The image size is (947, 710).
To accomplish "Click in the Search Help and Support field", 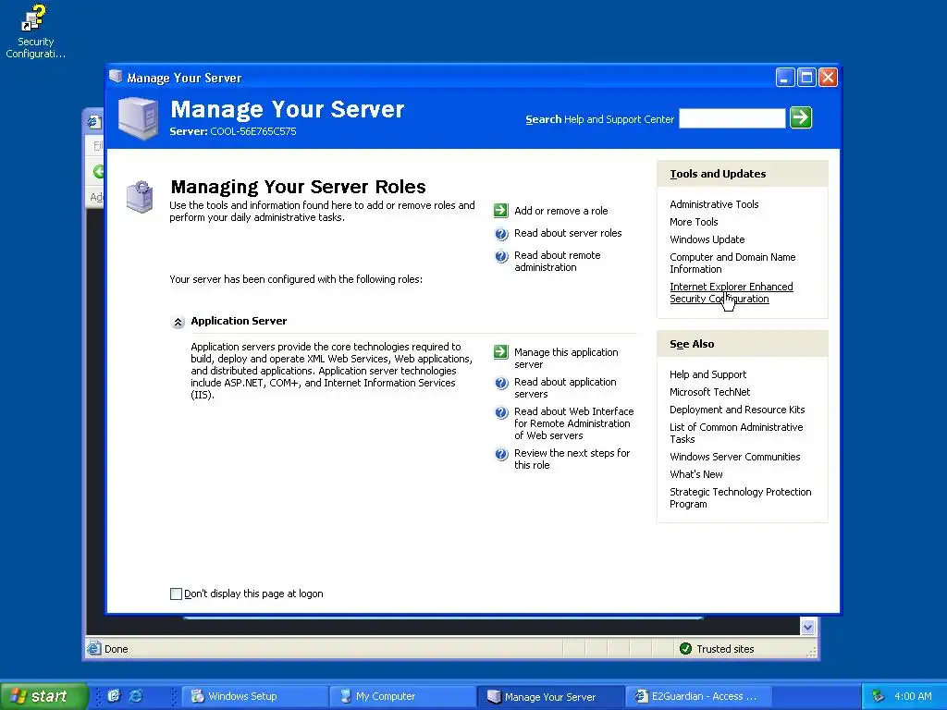I will coord(732,118).
